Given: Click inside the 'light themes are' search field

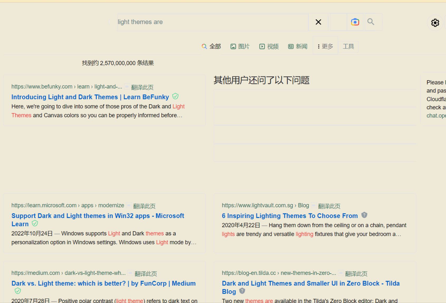Looking at the screenshot, I should pyautogui.click(x=213, y=22).
